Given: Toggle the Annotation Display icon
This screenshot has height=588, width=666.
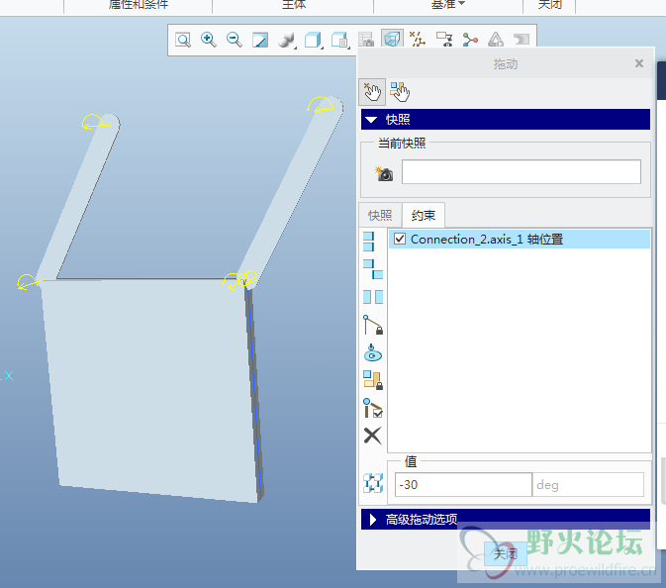Looking at the screenshot, I should click(x=444, y=40).
